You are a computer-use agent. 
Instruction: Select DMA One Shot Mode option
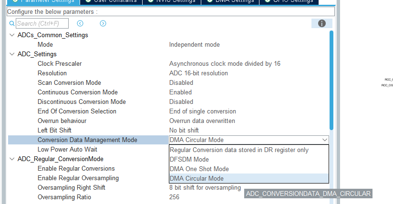click(x=199, y=169)
